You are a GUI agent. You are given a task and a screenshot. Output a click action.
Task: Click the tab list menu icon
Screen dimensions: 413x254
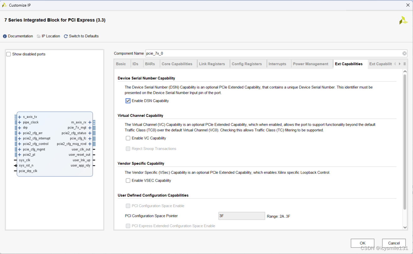405,64
